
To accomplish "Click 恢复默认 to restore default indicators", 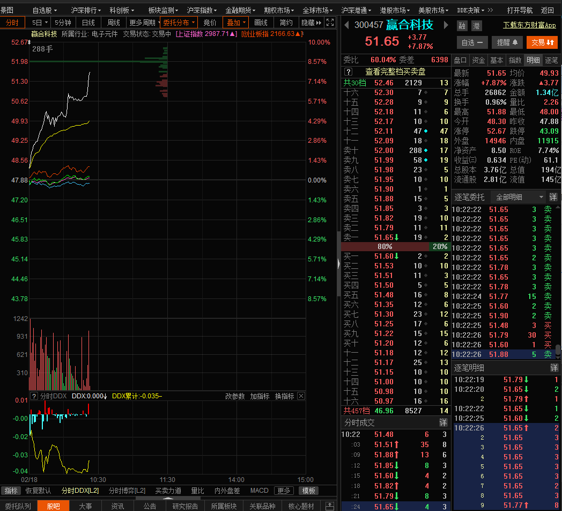I will [38, 491].
